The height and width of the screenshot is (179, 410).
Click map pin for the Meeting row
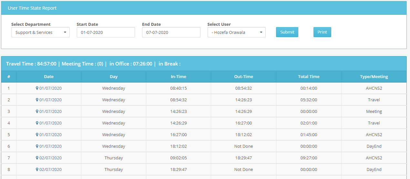[x=37, y=112]
